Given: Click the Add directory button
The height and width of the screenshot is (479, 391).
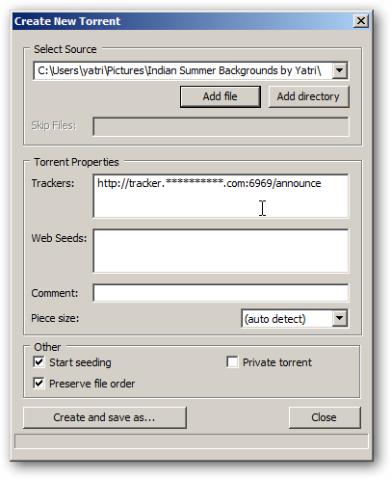Looking at the screenshot, I should 308,96.
